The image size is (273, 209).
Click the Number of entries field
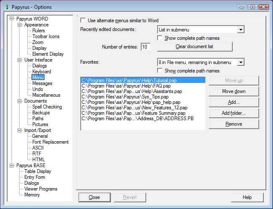click(x=145, y=46)
